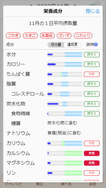Click the blue question mark help icon
This screenshot has width=106, height=188.
tap(96, 45)
